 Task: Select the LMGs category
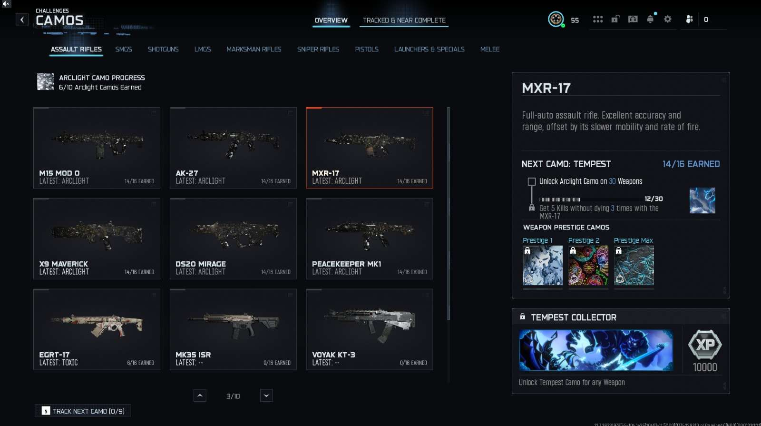tap(203, 50)
